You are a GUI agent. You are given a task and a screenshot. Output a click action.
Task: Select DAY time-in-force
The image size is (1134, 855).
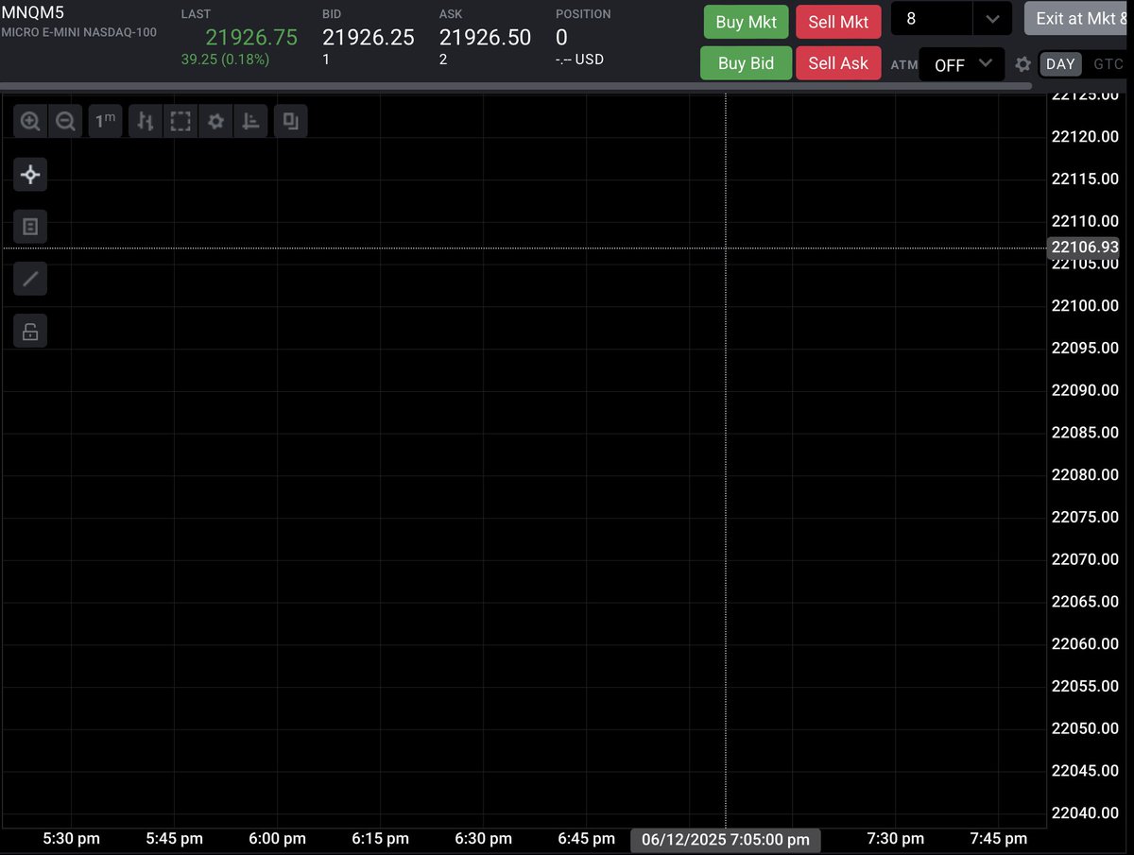point(1060,64)
